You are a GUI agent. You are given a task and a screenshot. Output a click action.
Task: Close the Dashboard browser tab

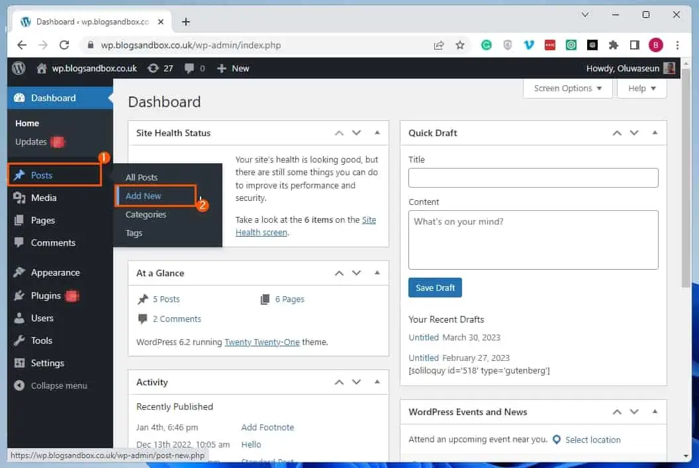point(161,22)
